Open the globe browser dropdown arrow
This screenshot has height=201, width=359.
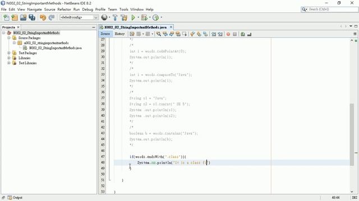coord(109,17)
